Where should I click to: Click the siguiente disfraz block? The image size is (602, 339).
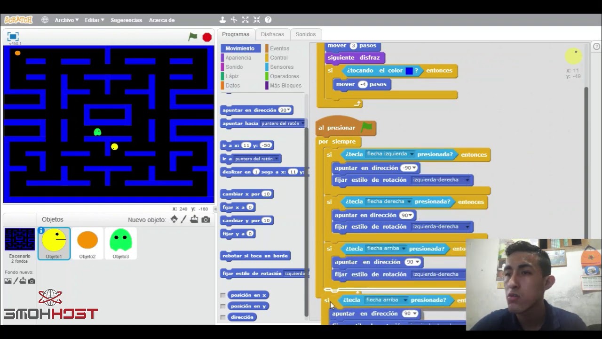[x=355, y=58]
